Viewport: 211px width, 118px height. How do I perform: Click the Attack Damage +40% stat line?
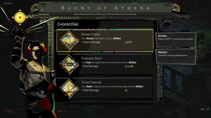click(x=107, y=42)
